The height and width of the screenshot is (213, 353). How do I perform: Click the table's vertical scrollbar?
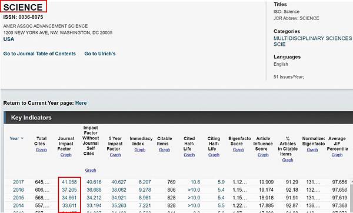351,196
